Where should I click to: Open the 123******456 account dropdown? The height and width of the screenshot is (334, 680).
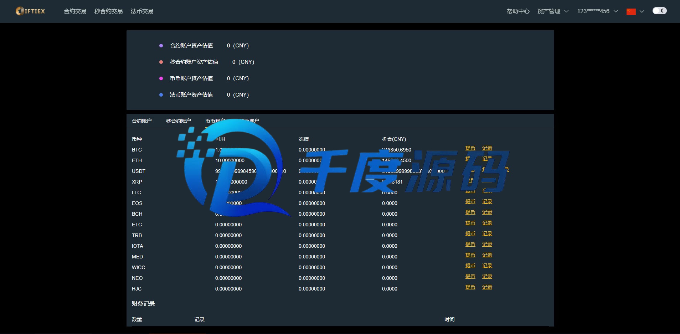(597, 11)
